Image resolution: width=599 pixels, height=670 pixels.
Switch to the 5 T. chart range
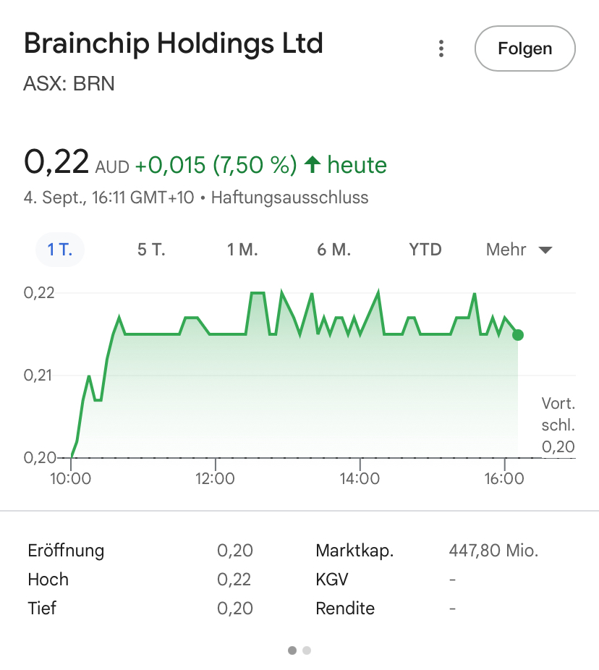(151, 250)
